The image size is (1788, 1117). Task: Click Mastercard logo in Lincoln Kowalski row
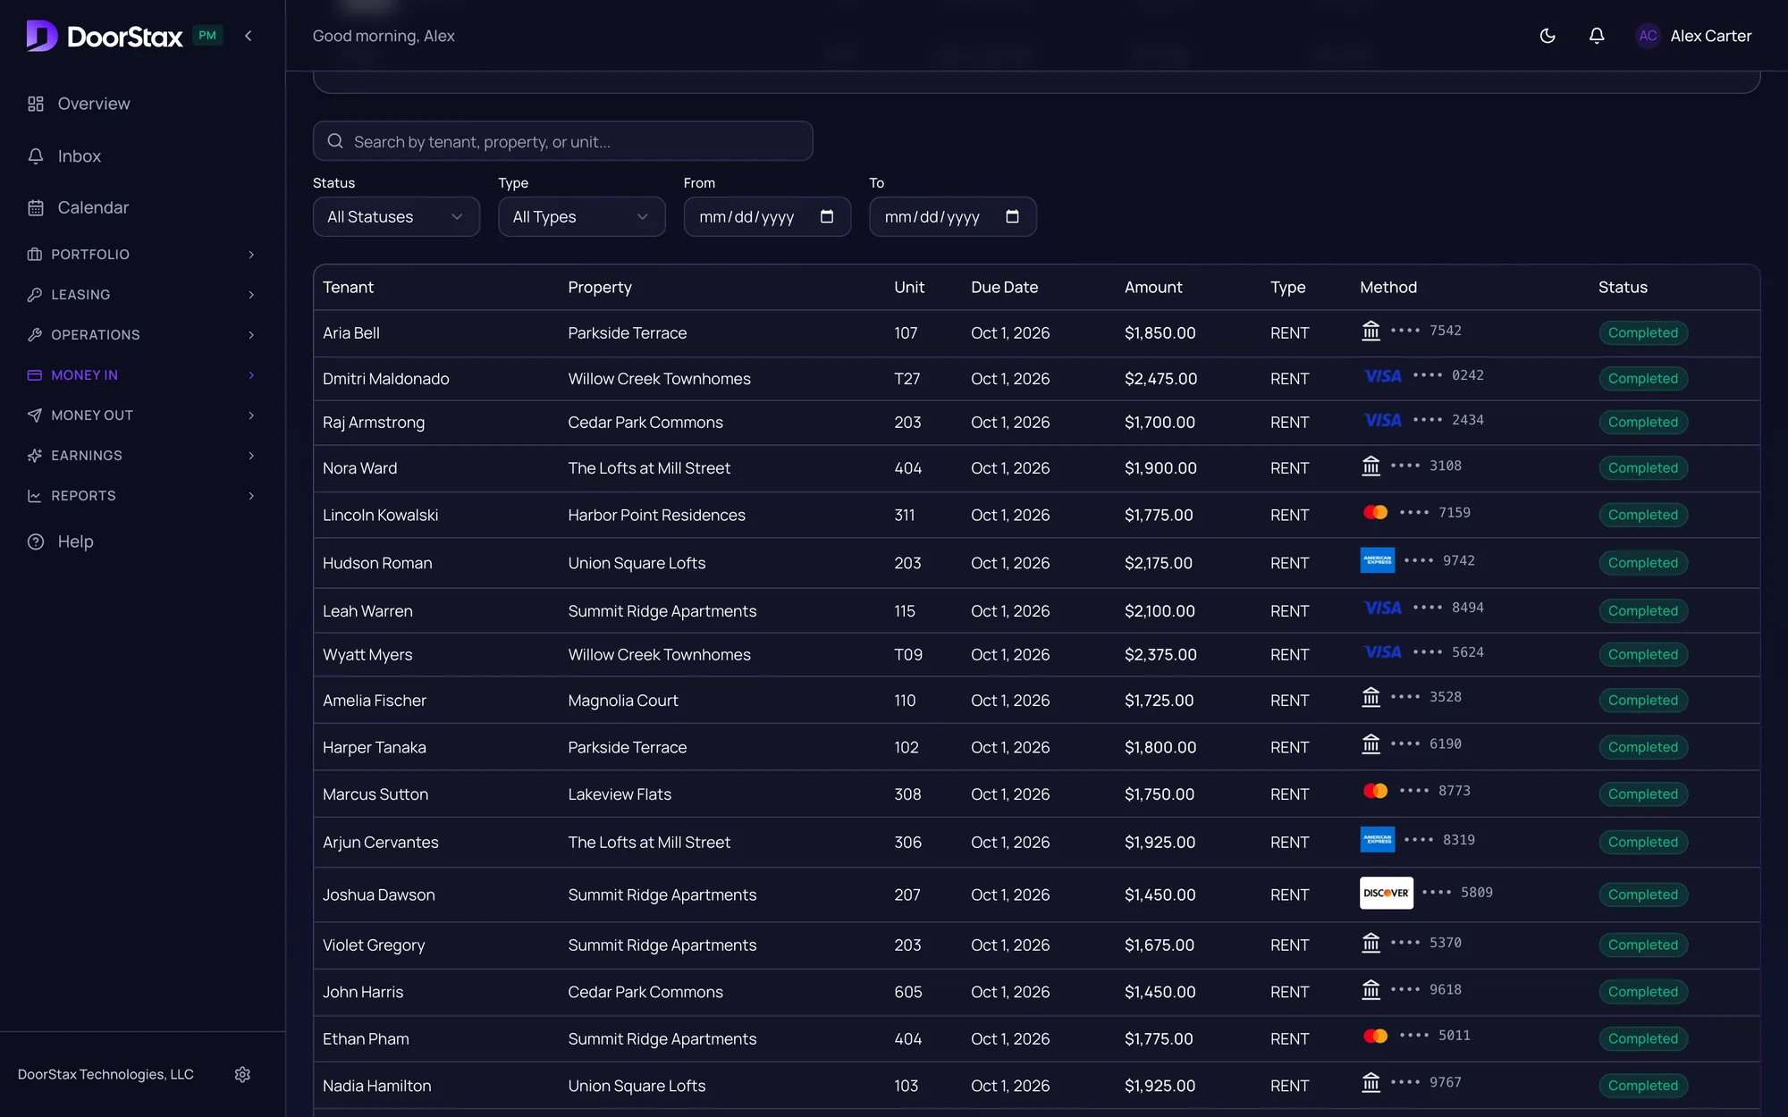pyautogui.click(x=1375, y=512)
